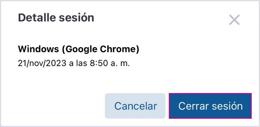Activate the highlighted Cerrar sesión control
Image resolution: width=260 pixels, height=127 pixels.
(210, 106)
